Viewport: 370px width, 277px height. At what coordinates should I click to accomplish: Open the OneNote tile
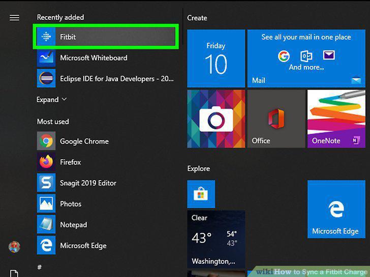click(x=336, y=119)
